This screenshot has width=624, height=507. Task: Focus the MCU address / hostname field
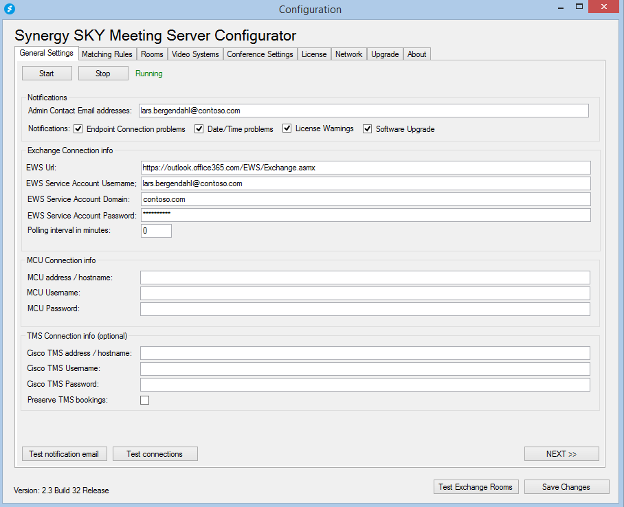tap(365, 278)
